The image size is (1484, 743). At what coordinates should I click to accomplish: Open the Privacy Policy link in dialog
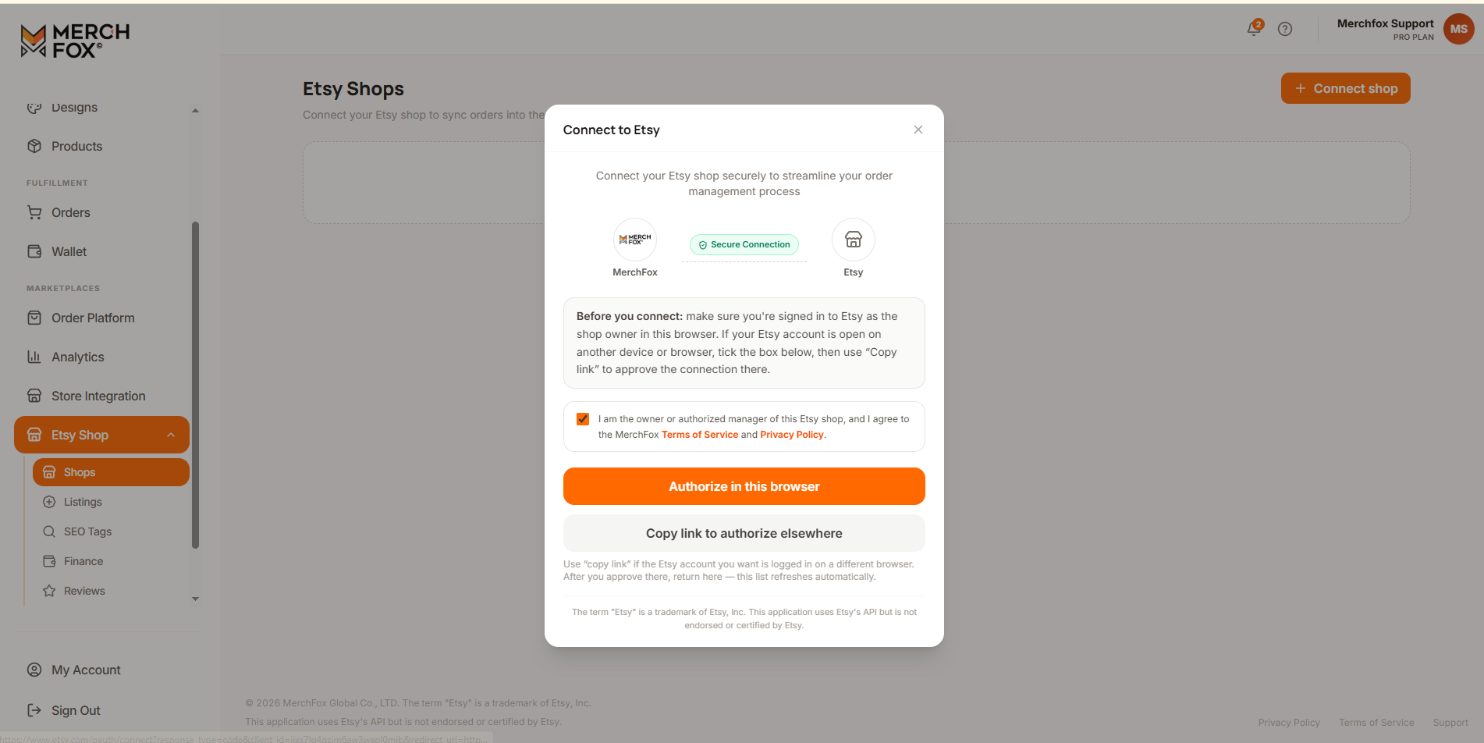[792, 435]
